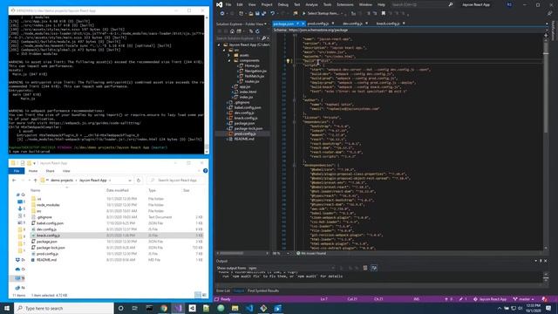Switch to the prod.config.js editor tab

(x=317, y=24)
